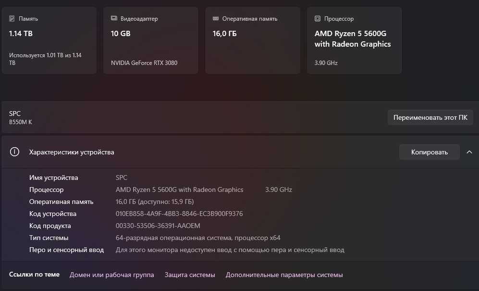
Task: Click the Код продукта label
Action: pyautogui.click(x=50, y=226)
